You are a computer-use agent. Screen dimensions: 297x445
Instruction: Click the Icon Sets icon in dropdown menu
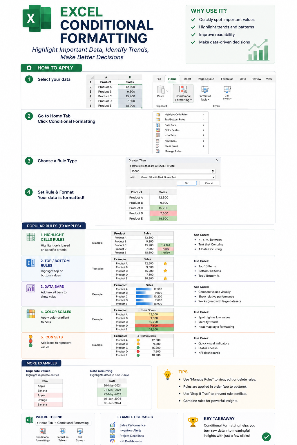coord(158,135)
